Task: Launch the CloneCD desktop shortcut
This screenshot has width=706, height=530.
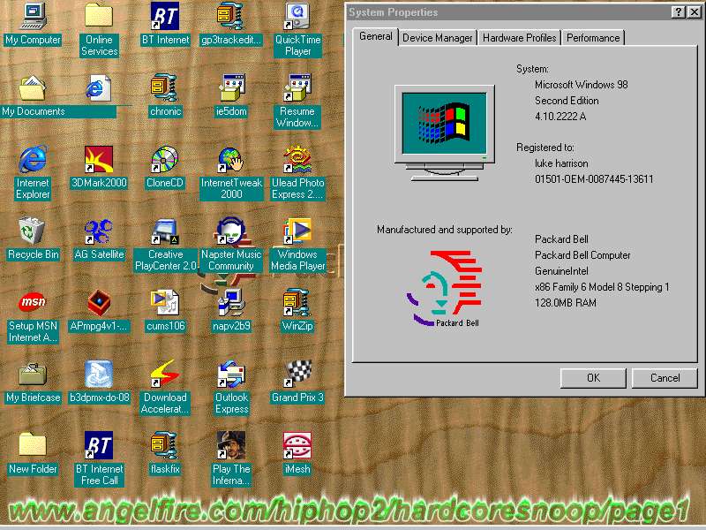Action: click(x=165, y=160)
